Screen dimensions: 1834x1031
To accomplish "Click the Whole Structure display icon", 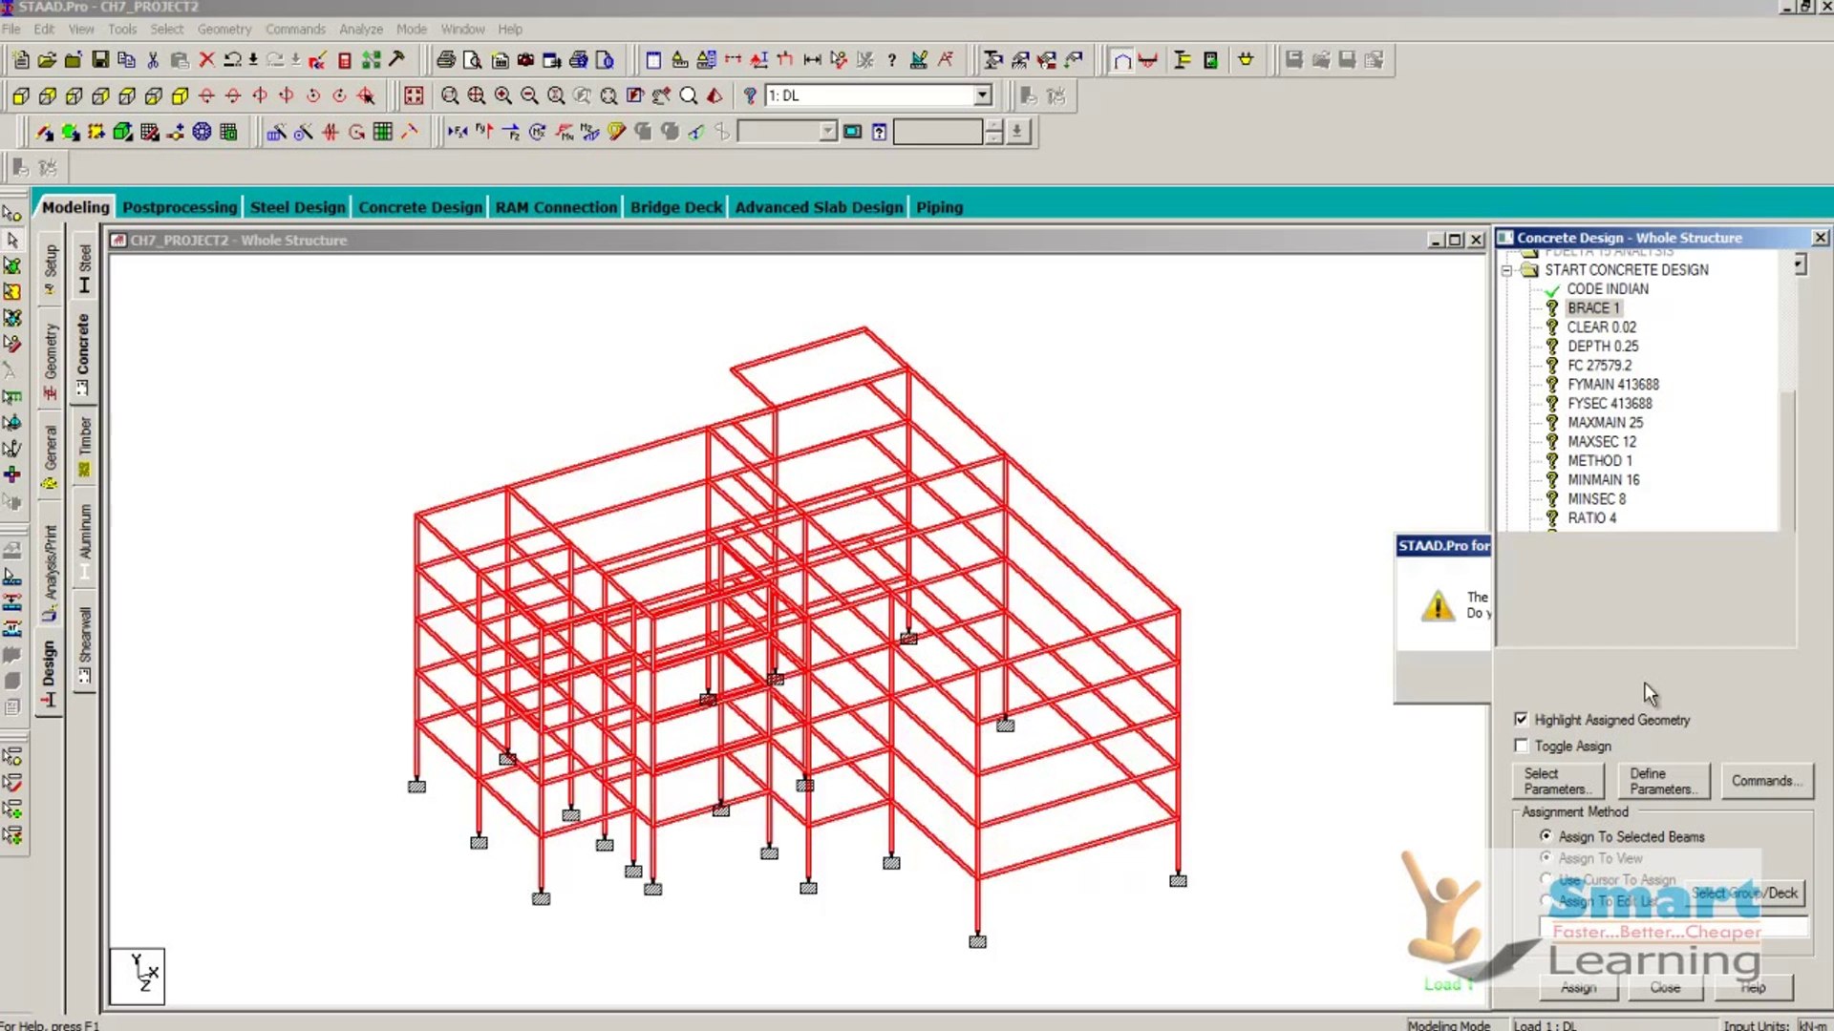I will point(414,95).
